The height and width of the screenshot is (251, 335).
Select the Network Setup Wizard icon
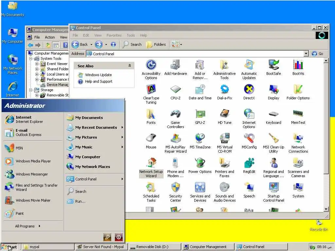(x=151, y=168)
